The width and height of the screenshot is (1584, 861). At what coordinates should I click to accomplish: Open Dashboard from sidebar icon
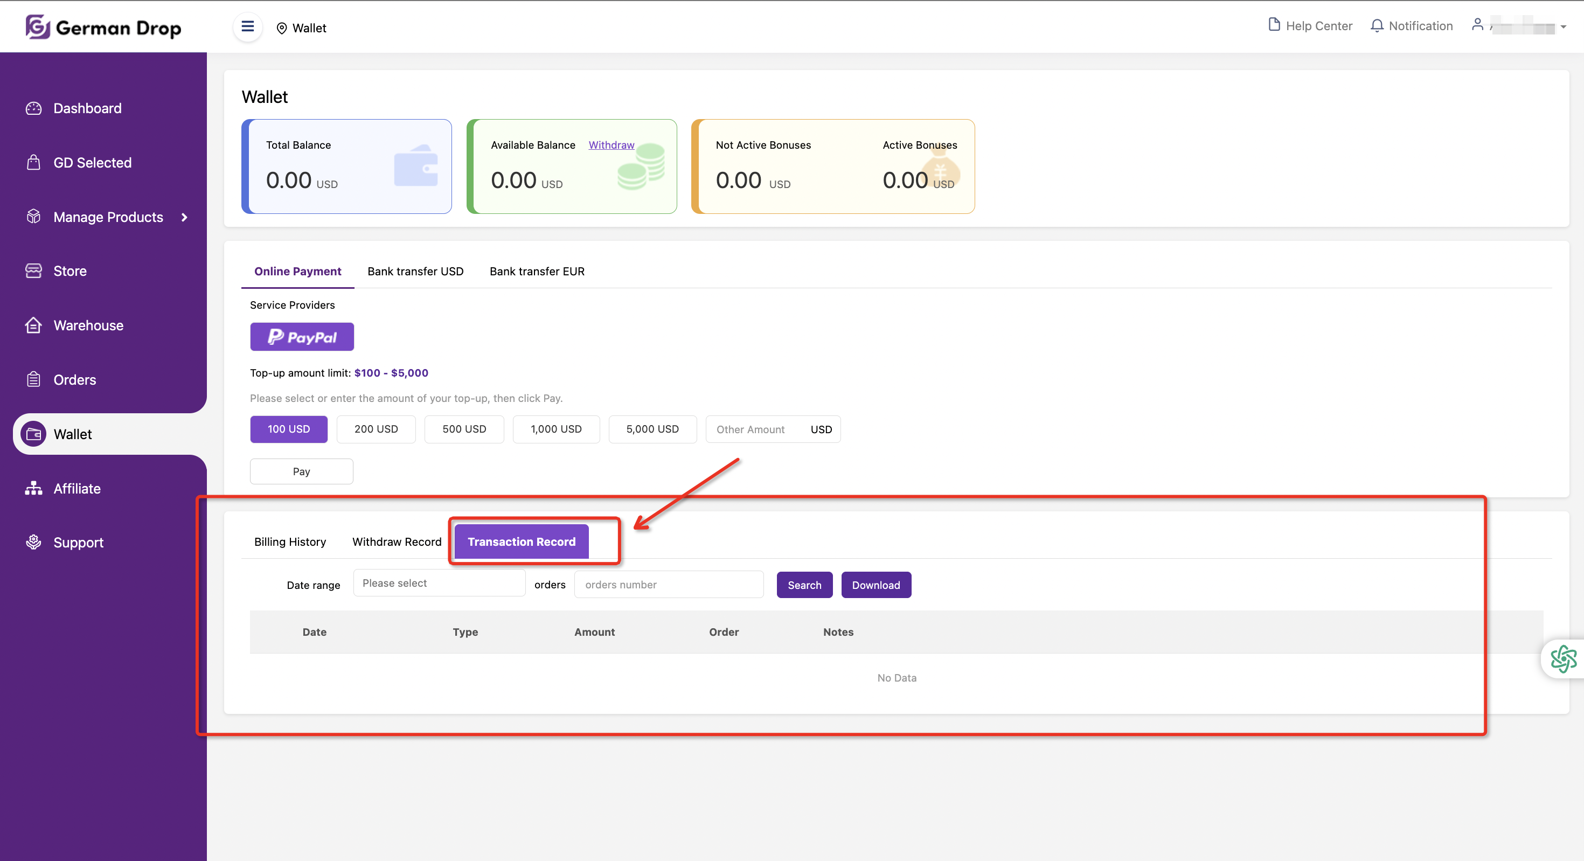coord(33,108)
